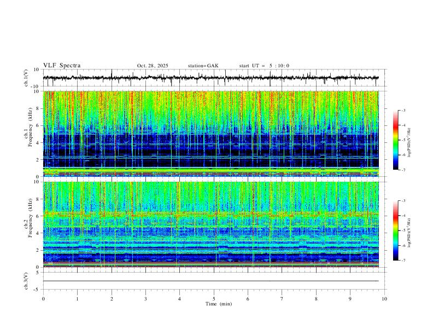433x335 pixels.
Task: Click time-axis tick label "5"
Action: click(214, 299)
